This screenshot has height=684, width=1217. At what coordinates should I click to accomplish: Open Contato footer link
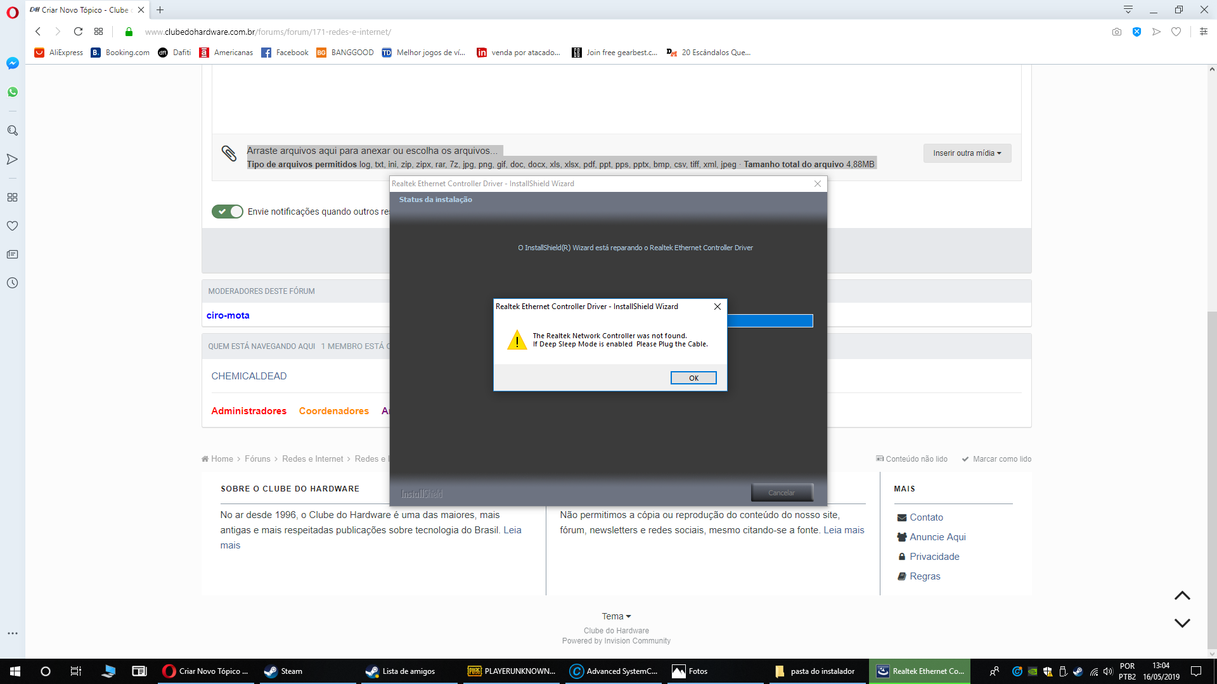click(x=920, y=517)
